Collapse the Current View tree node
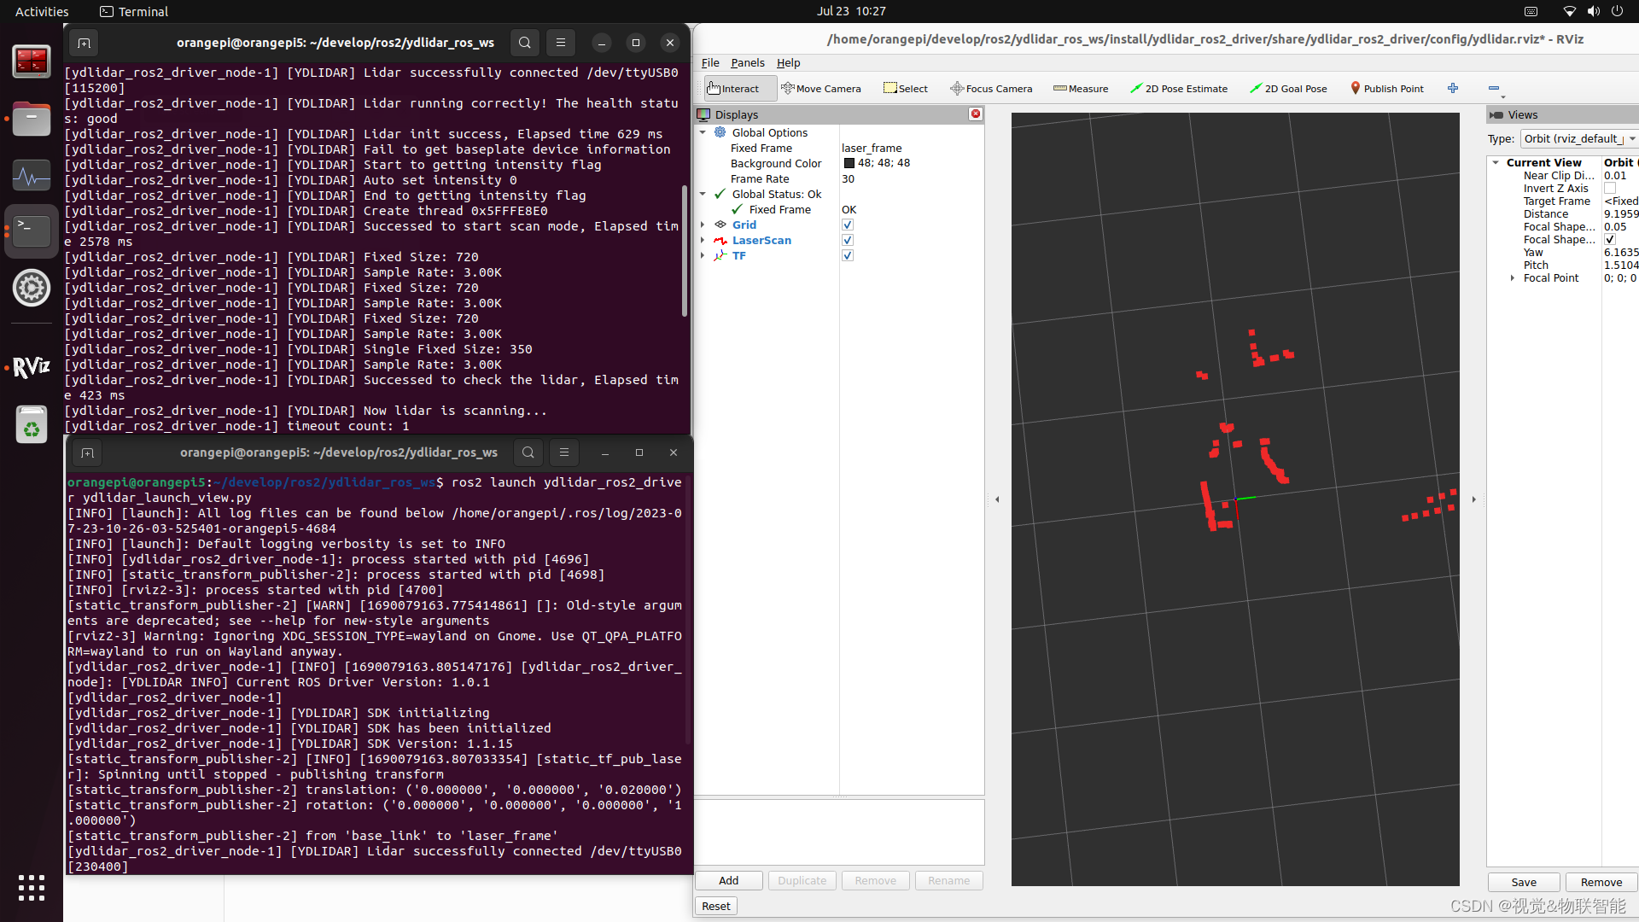Viewport: 1639px width, 922px height. tap(1496, 162)
